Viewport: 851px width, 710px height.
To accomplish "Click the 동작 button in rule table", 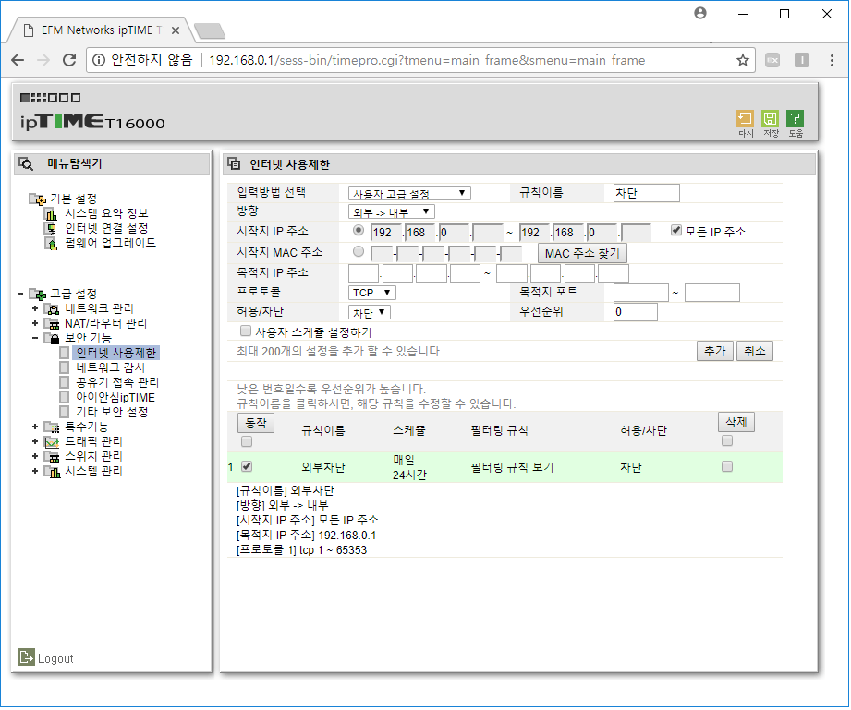I will tap(257, 424).
